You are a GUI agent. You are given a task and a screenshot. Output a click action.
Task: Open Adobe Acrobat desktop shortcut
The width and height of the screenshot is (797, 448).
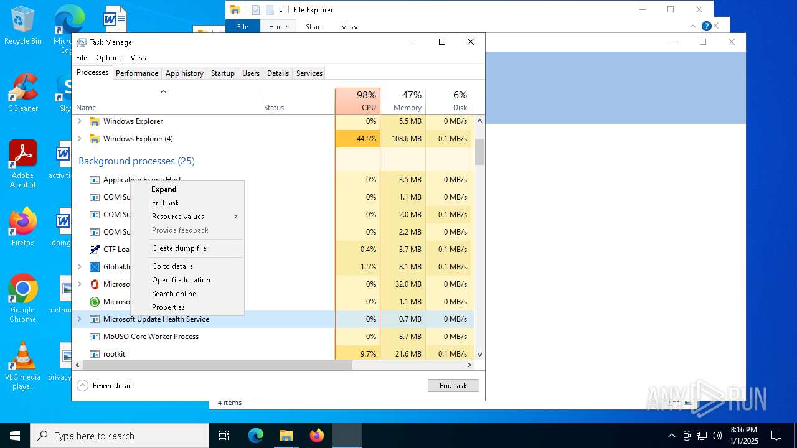(22, 164)
